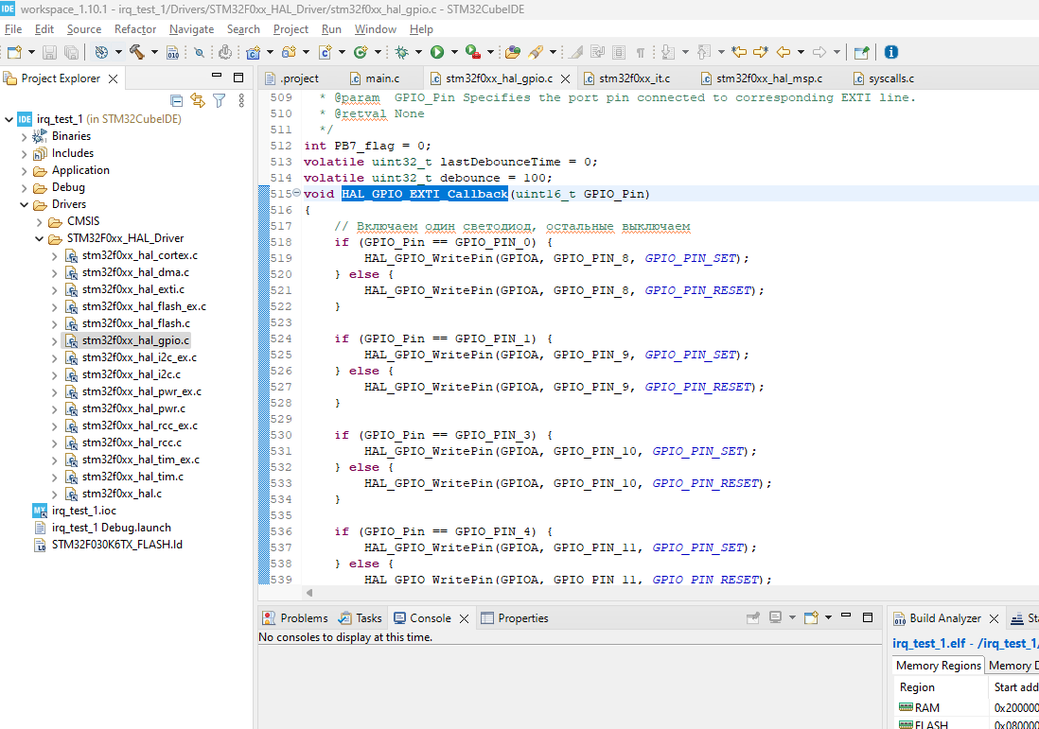Screen dimensions: 1039x729
Task: Click the Save All toolbar icon
Action: click(x=72, y=52)
